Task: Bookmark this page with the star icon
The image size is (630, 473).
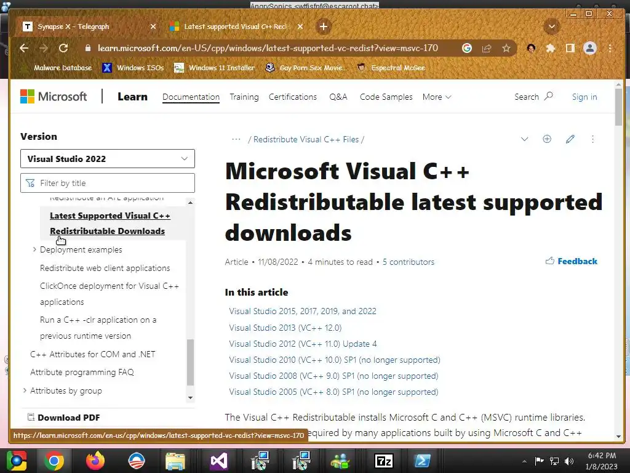Action: coord(506,48)
